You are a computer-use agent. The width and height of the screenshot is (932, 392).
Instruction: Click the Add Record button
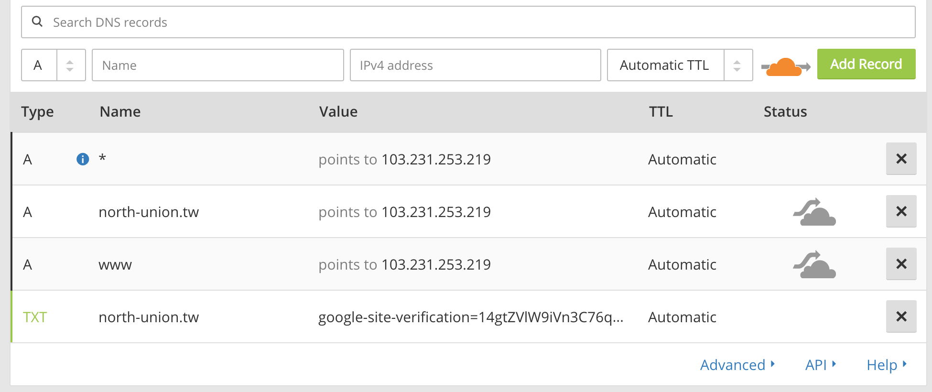click(866, 64)
